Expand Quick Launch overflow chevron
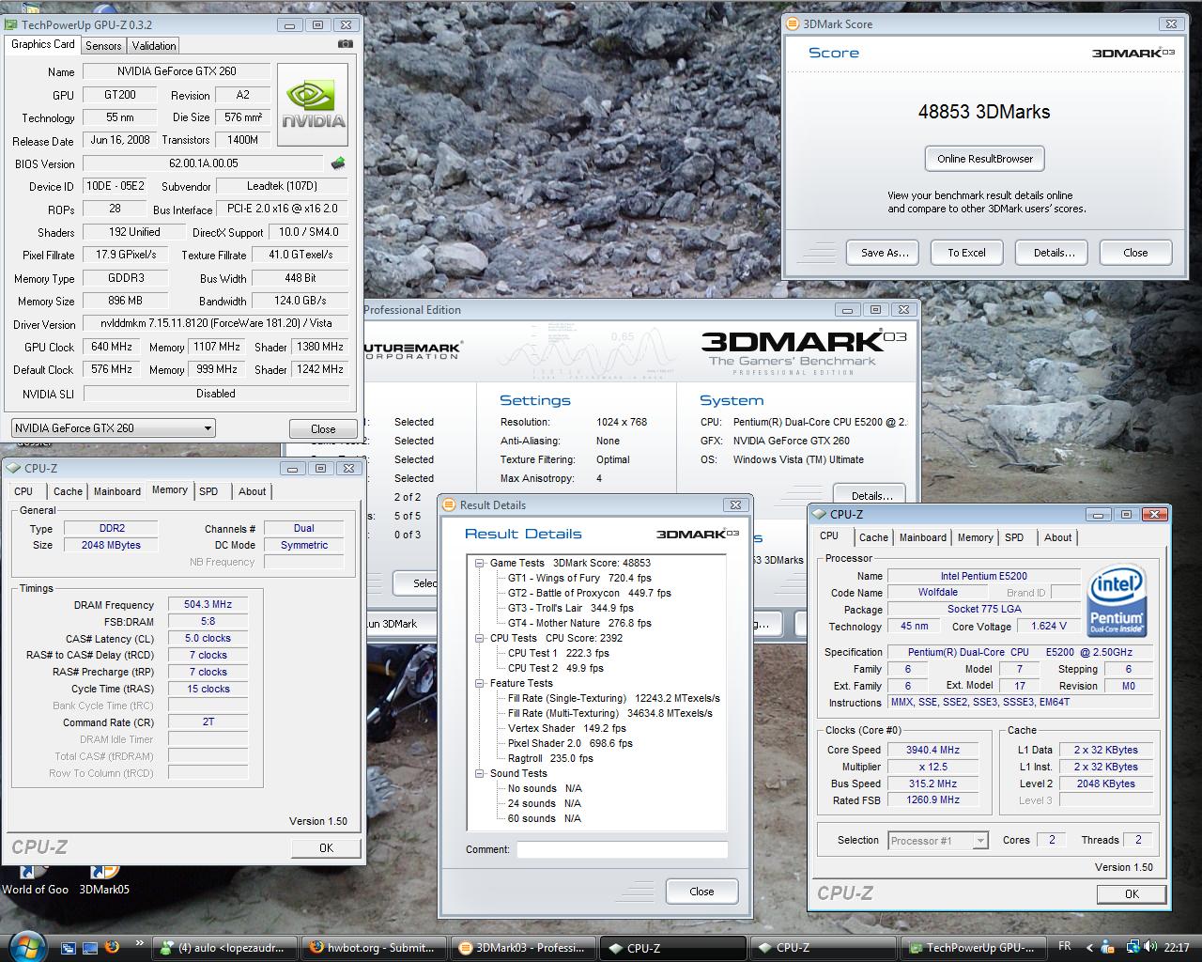1202x962 pixels. pos(140,943)
